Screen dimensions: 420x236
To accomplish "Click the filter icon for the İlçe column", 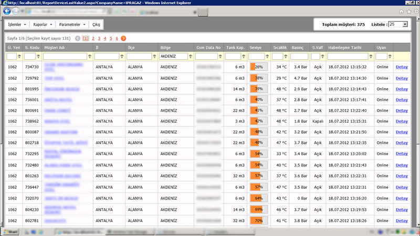I will point(155,56).
